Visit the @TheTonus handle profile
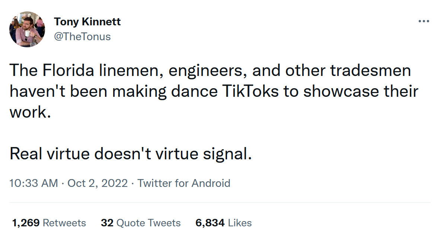The width and height of the screenshot is (440, 239). point(82,36)
